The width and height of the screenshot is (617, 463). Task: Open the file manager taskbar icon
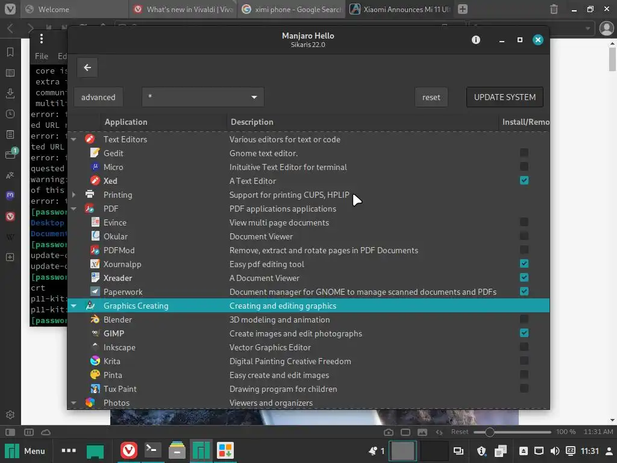point(177,450)
